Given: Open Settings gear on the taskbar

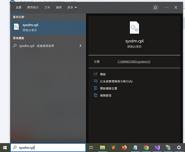Looking at the screenshot, I should (179, 147).
